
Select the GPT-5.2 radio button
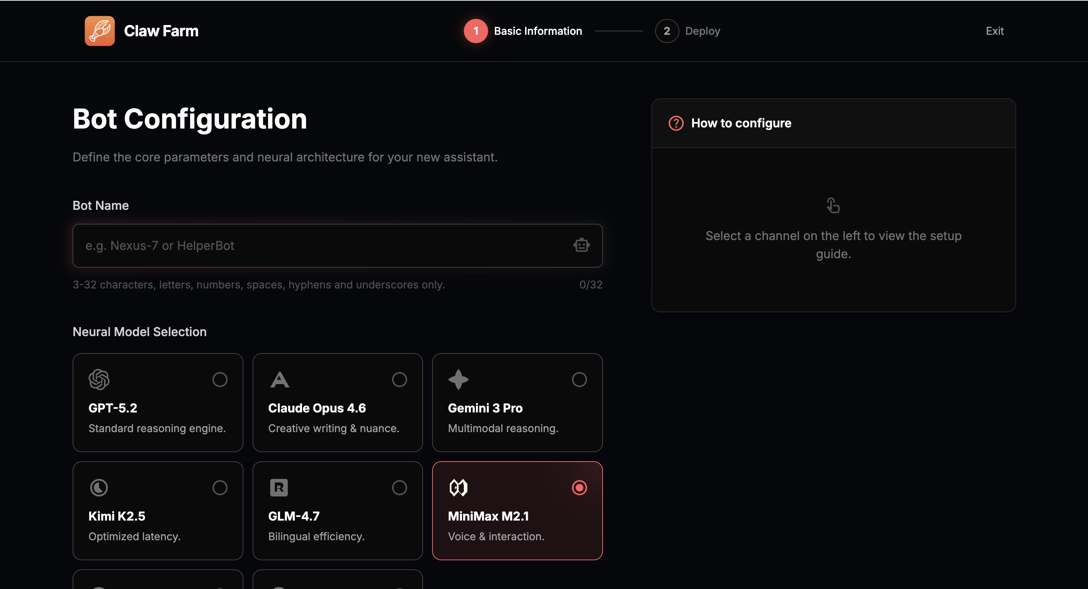tap(220, 380)
